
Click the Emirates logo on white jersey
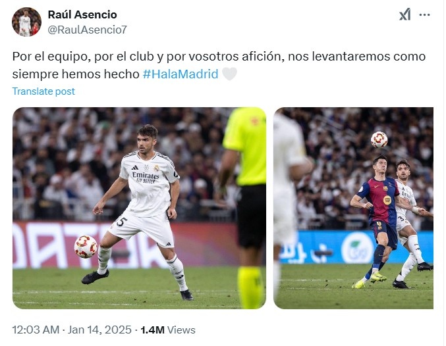tap(146, 177)
